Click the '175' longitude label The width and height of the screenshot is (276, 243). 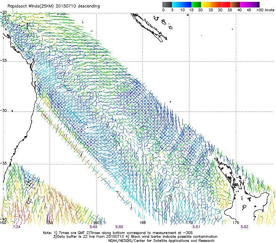click(x=236, y=222)
